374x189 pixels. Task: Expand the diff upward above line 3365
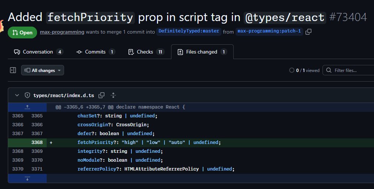(x=27, y=107)
